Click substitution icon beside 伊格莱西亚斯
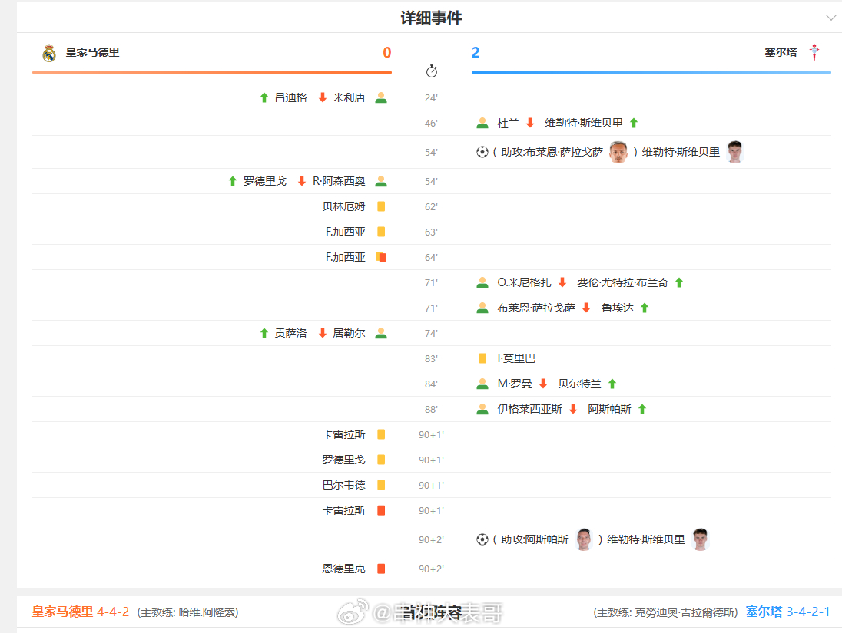 [x=482, y=409]
